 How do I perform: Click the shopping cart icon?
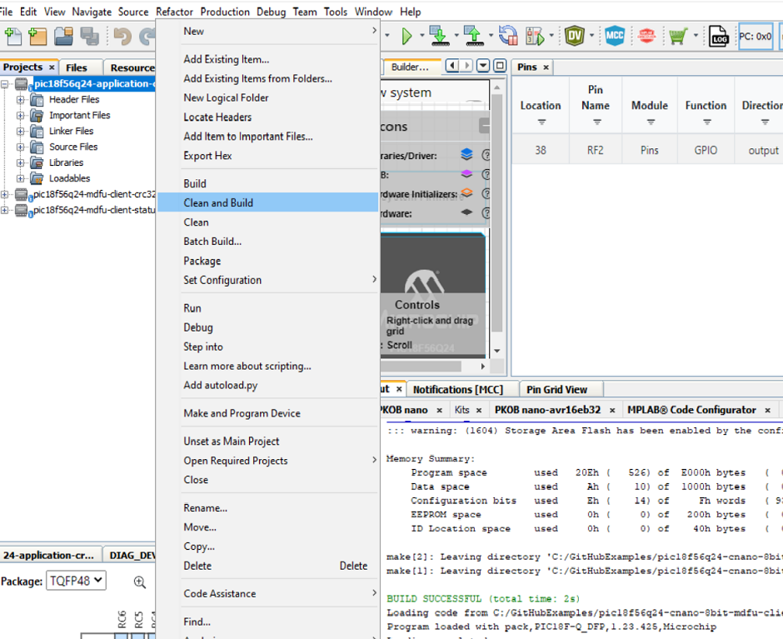[678, 36]
